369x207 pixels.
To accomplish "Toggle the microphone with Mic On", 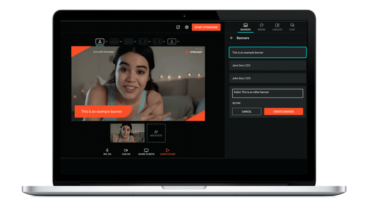I will pyautogui.click(x=107, y=151).
